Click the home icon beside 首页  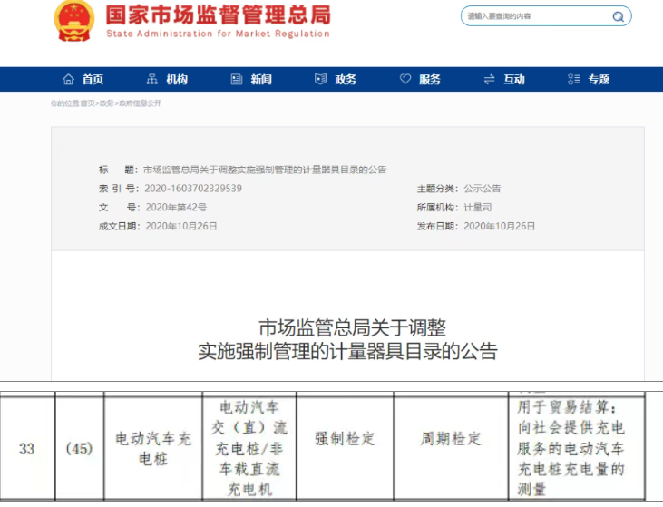point(68,80)
